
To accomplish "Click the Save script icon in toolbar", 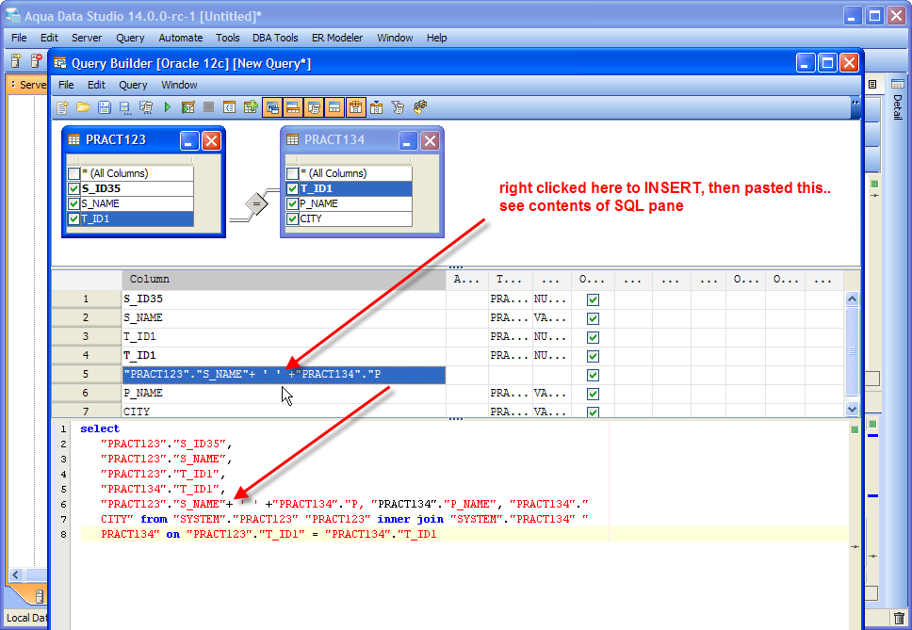I will click(146, 107).
